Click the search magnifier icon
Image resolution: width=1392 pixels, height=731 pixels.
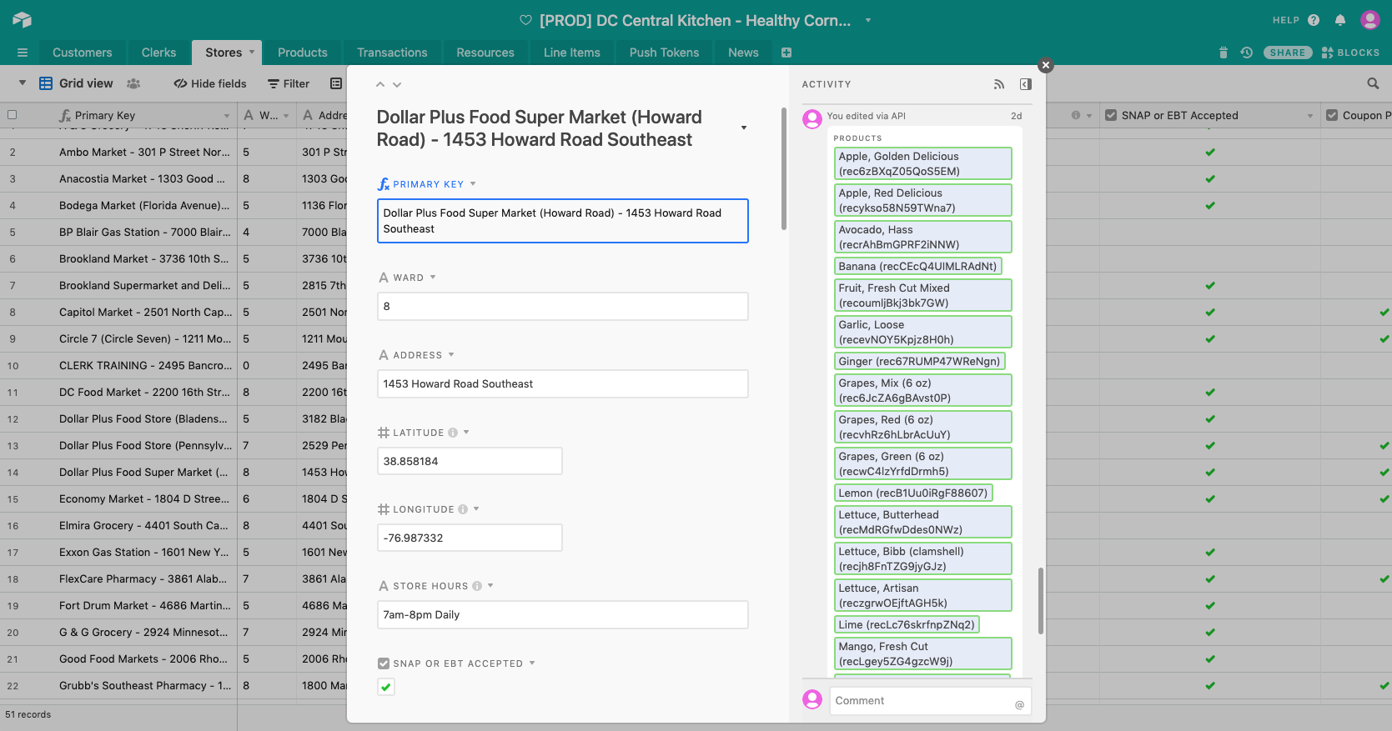pyautogui.click(x=1373, y=83)
